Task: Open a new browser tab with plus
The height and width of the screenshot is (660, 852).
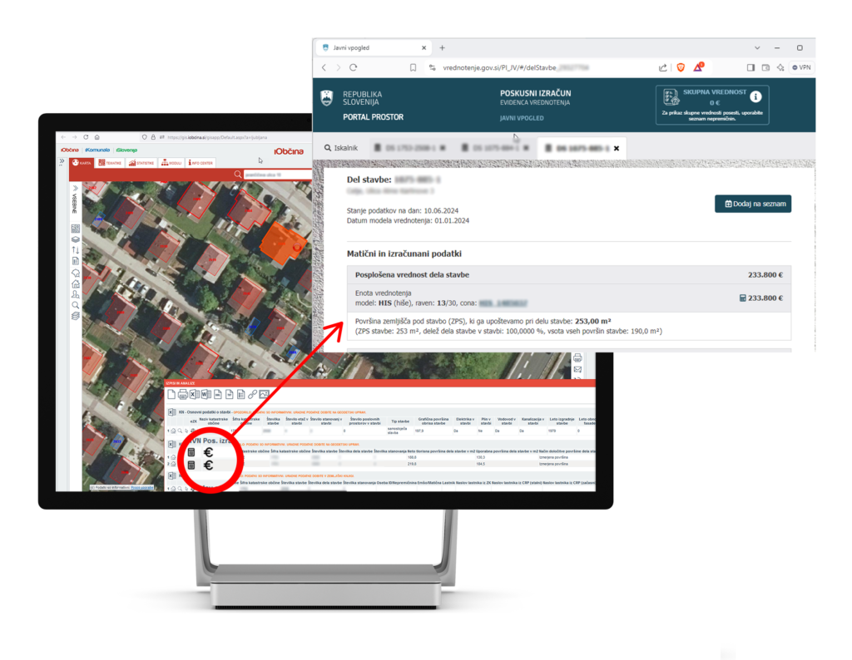Action: (442, 47)
